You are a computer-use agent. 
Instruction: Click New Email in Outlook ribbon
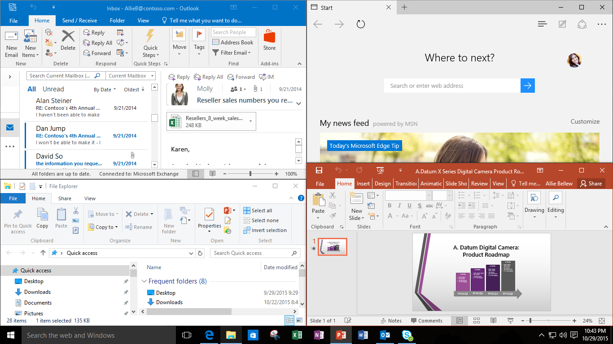12,44
